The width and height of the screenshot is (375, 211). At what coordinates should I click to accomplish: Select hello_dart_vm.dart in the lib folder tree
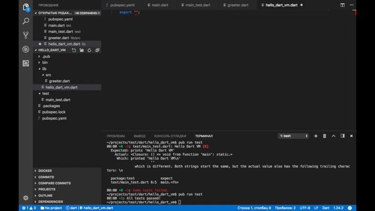(x=62, y=87)
